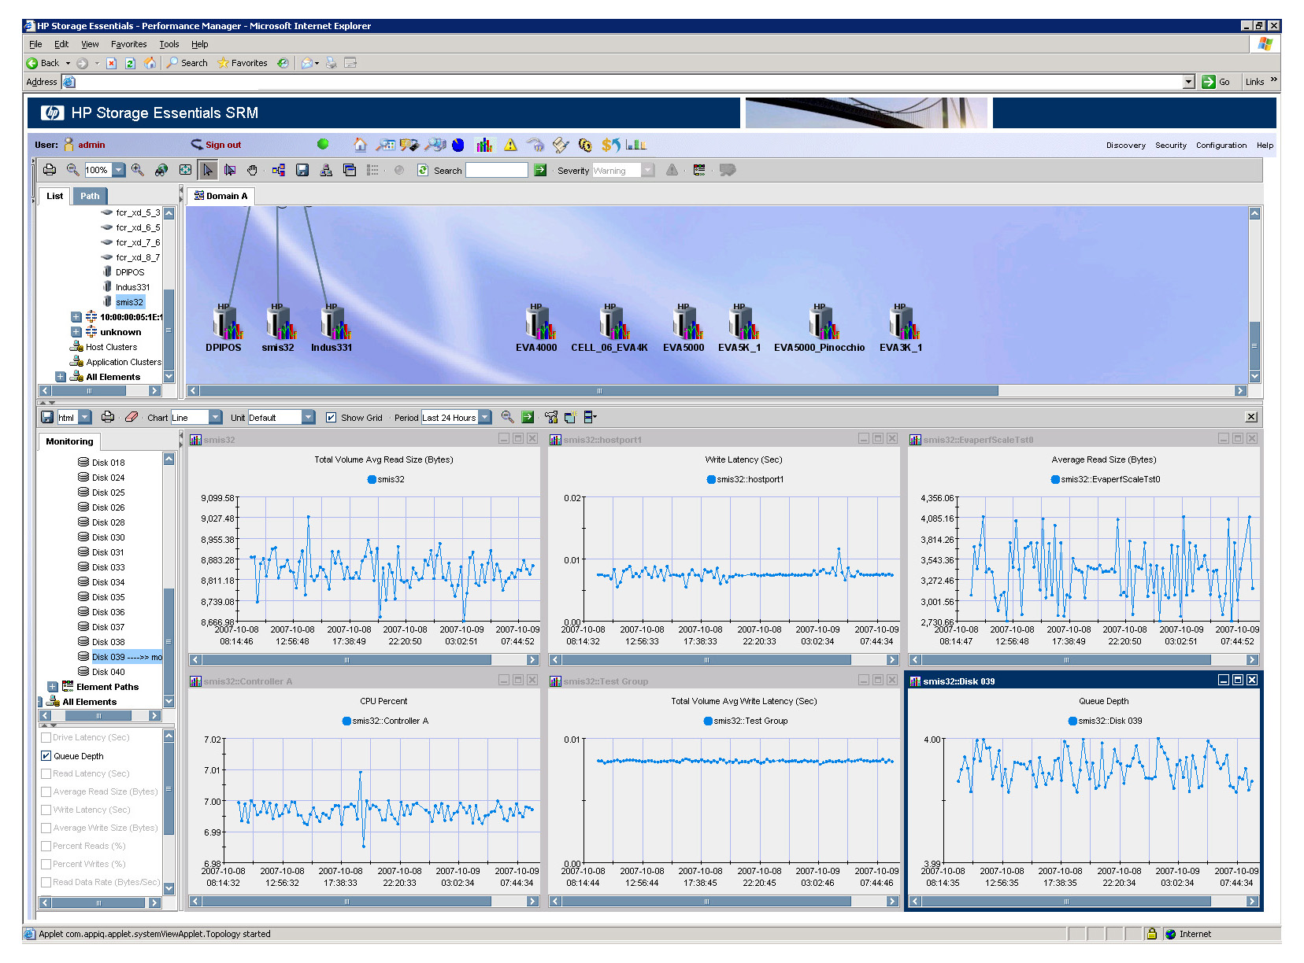
Task: Click in the topology Search input field
Action: 496,170
